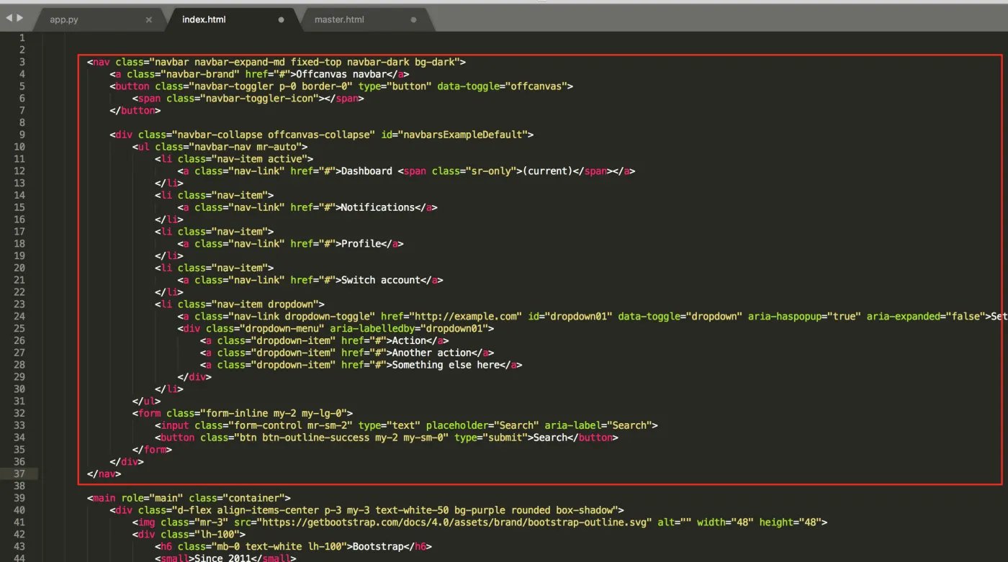Click the Action text on line 26

[x=409, y=341]
